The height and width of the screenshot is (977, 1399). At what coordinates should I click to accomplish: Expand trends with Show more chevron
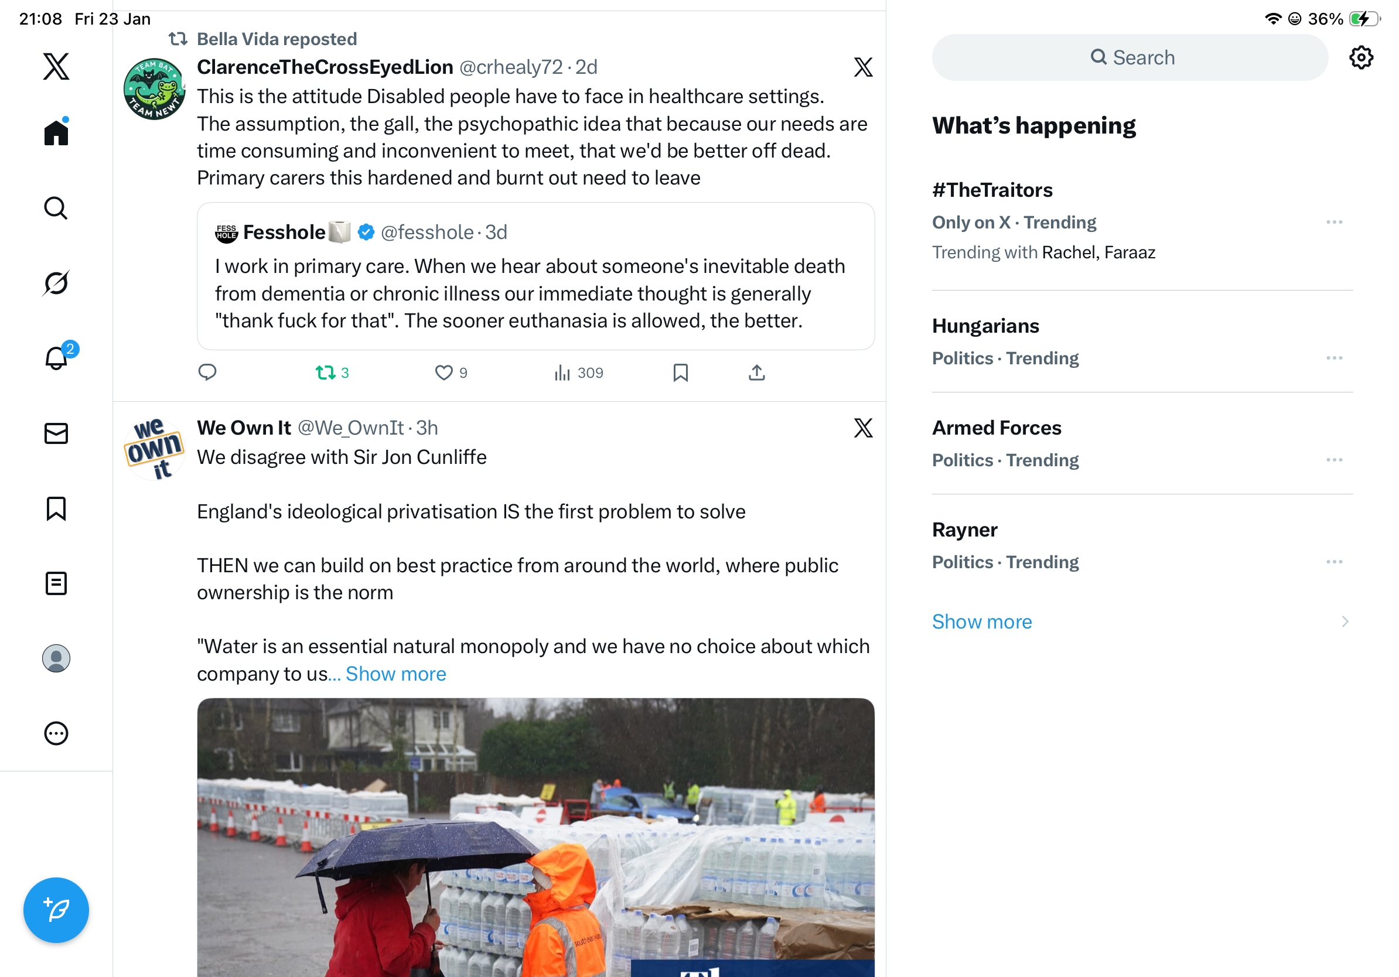pos(1345,621)
